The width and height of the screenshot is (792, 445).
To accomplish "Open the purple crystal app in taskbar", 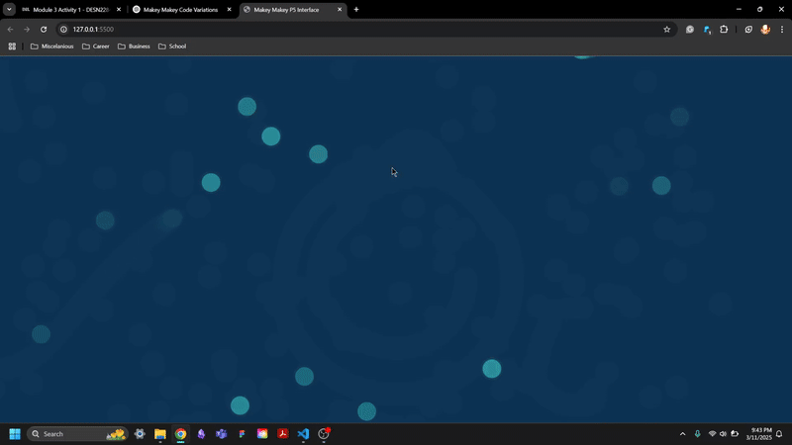I will pos(201,434).
